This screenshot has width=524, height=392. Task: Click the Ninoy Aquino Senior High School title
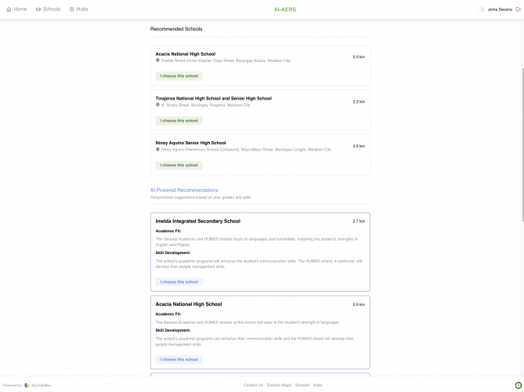(190, 143)
